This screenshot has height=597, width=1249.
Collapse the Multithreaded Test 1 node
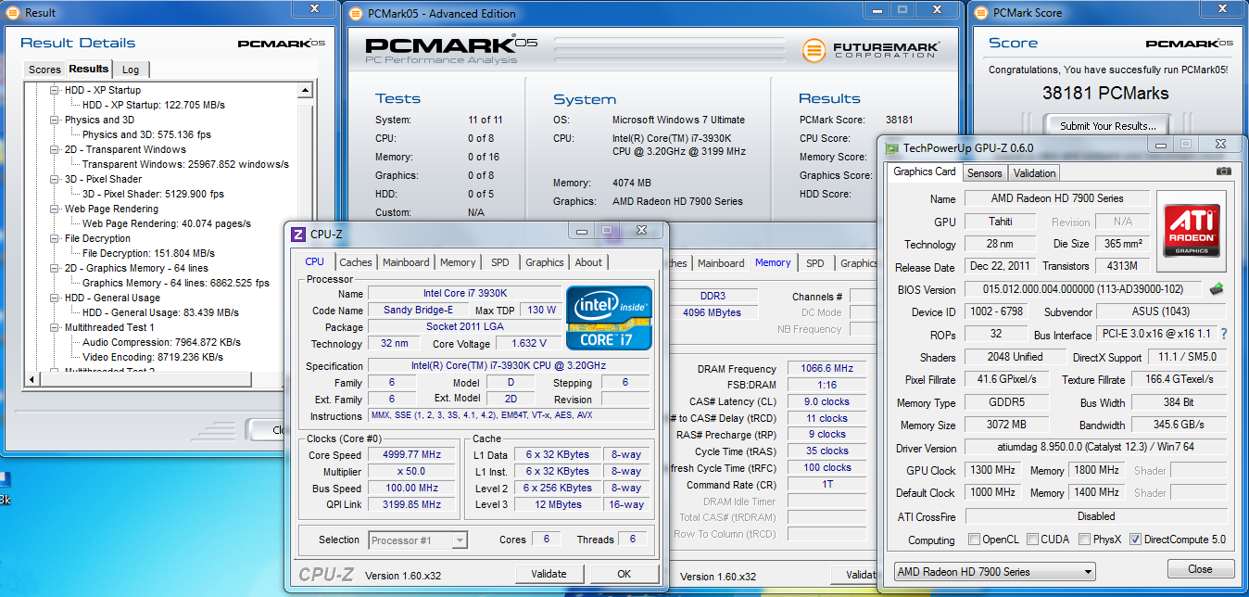[x=55, y=328]
